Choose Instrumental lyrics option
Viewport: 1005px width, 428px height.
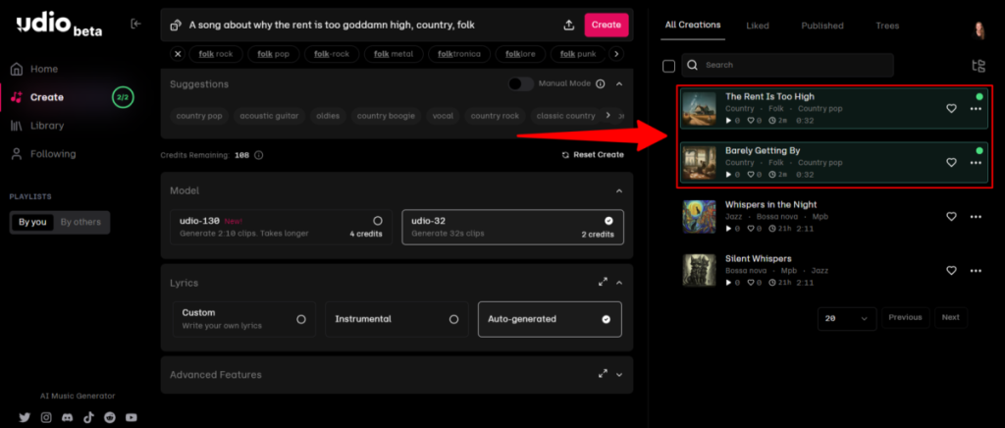pyautogui.click(x=397, y=319)
